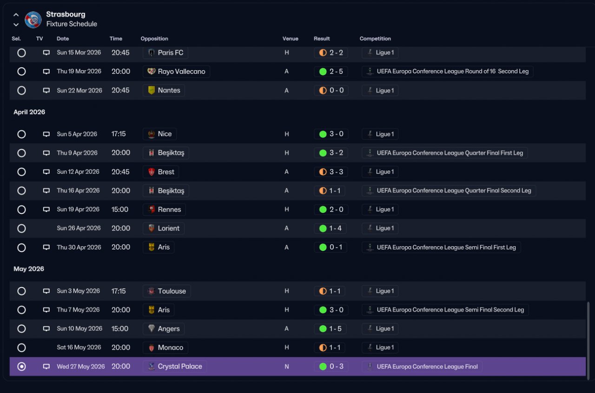
Task: Sort fixtures by the Result column header
Action: click(x=322, y=39)
